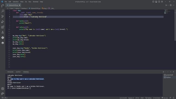The width and height of the screenshot is (176, 99).
Task: Toggle the bottom panel layout icon
Action: (156, 2)
